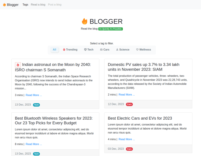Click the SIAM passenger vehicles summary paragraph
Viewport: 201px width, 156px height.
tap(148, 82)
